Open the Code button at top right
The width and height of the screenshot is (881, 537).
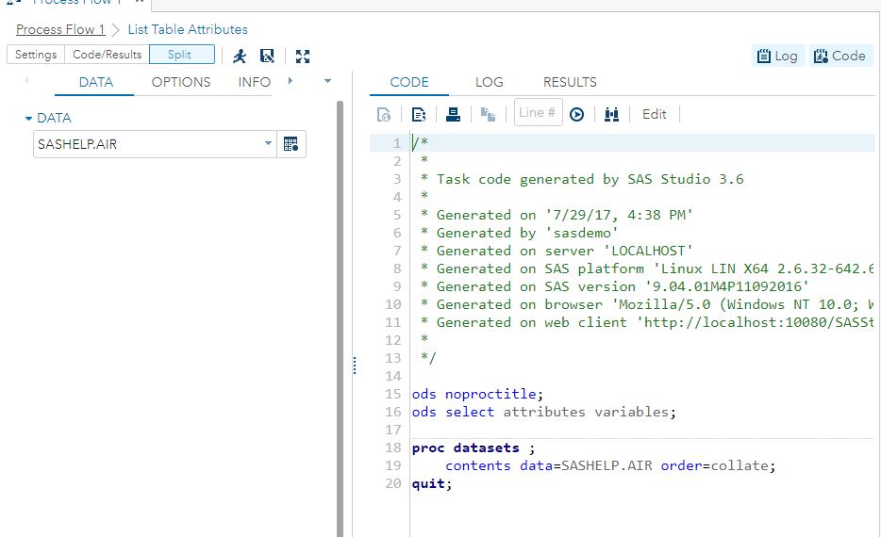pyautogui.click(x=840, y=57)
